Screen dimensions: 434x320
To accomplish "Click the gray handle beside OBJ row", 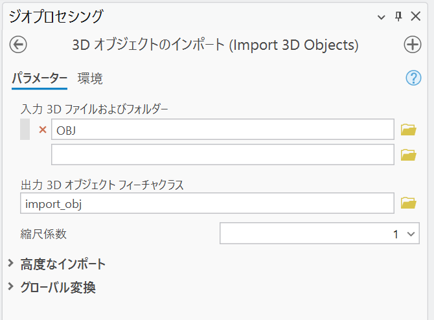I will (25, 130).
